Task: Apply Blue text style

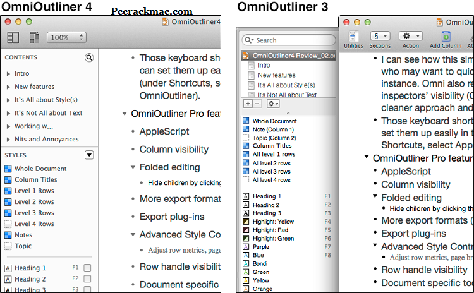Action: (258, 256)
